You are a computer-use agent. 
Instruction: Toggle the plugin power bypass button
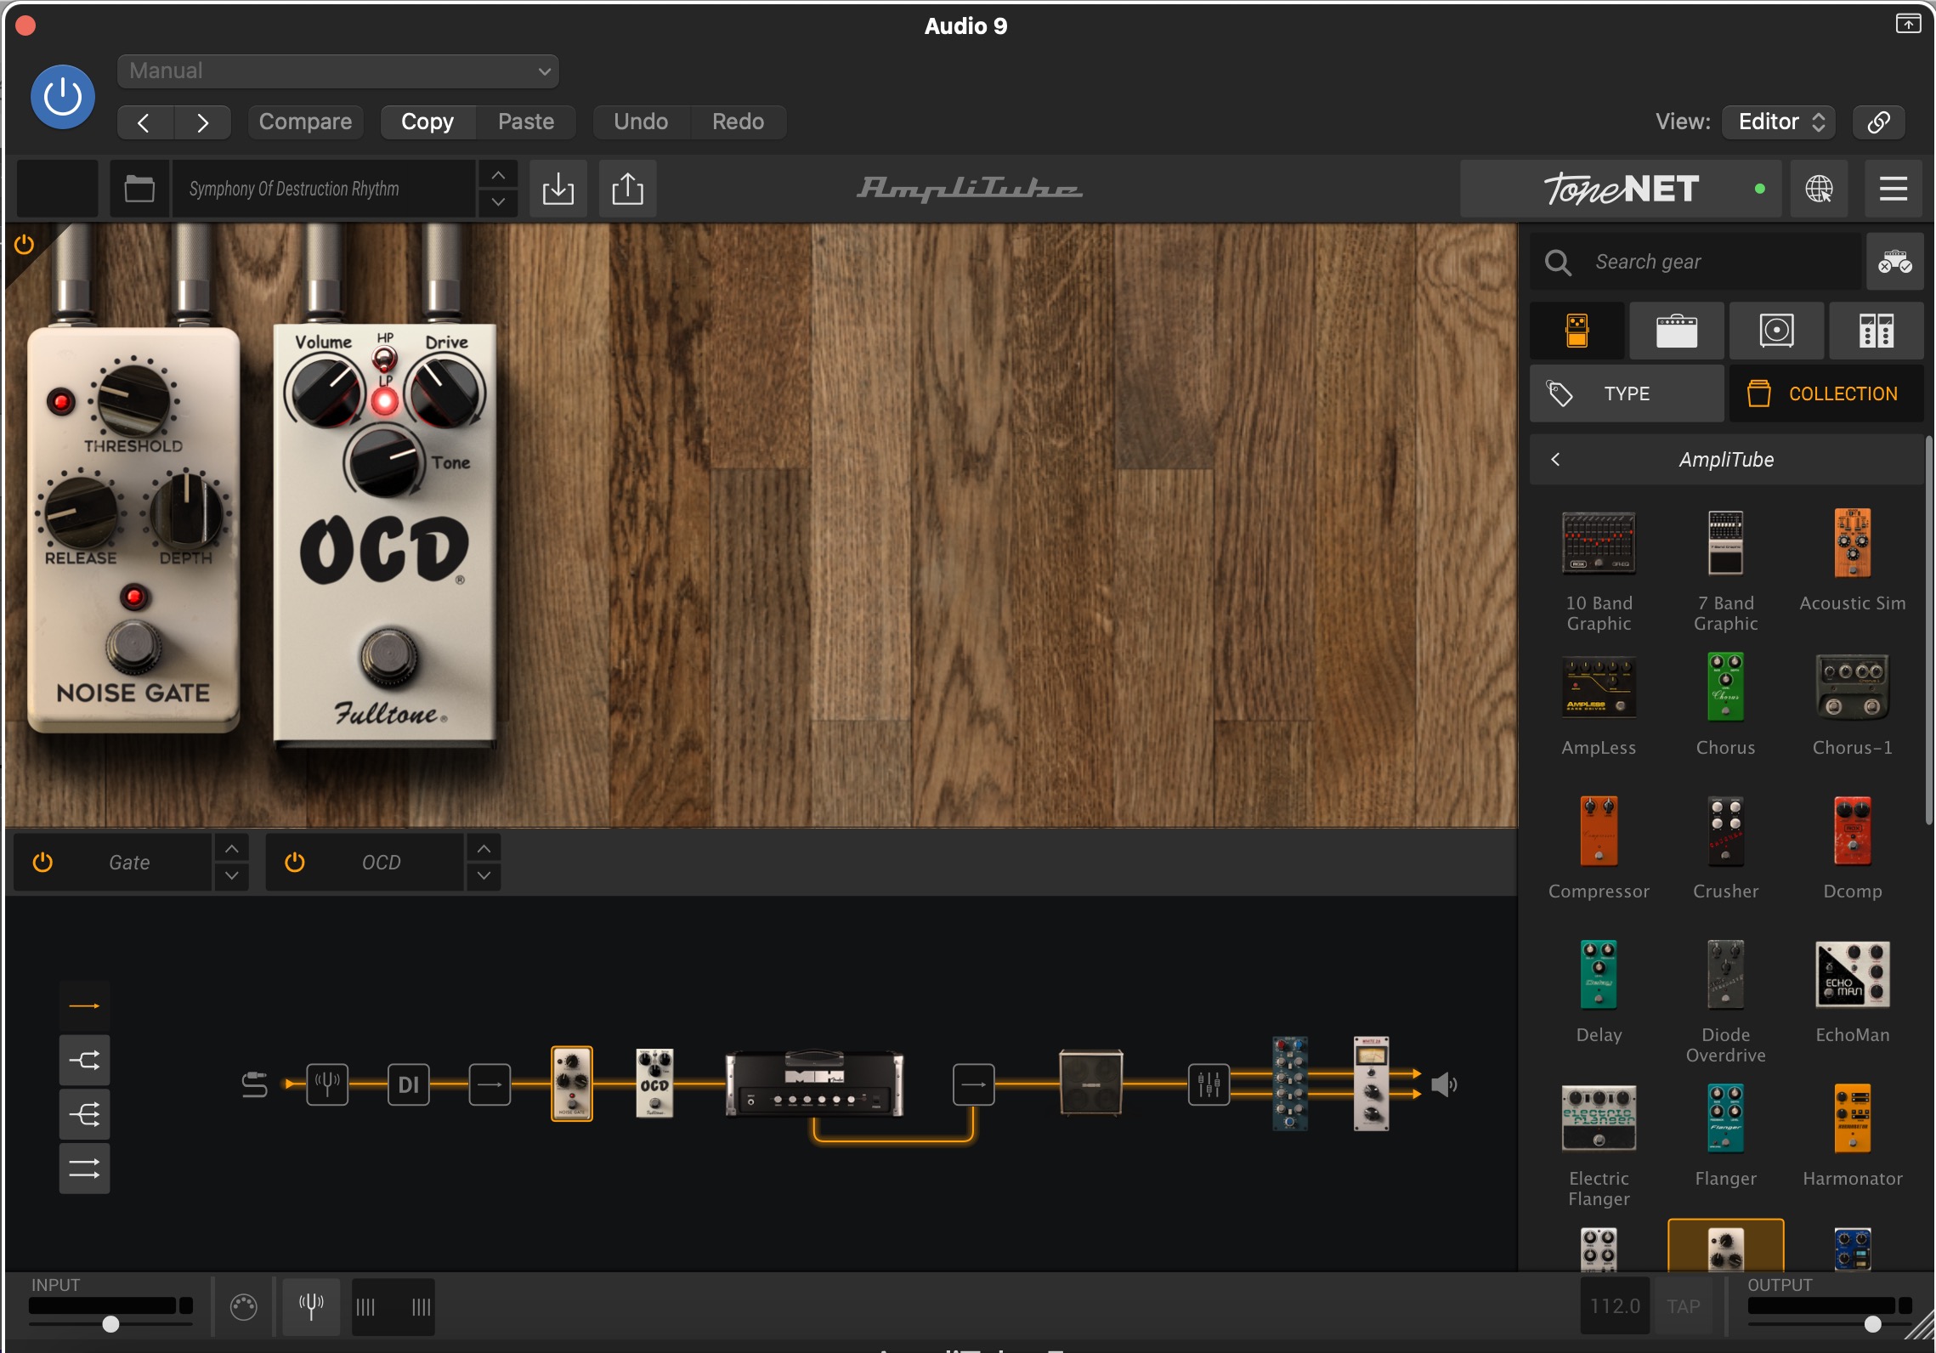(x=63, y=97)
